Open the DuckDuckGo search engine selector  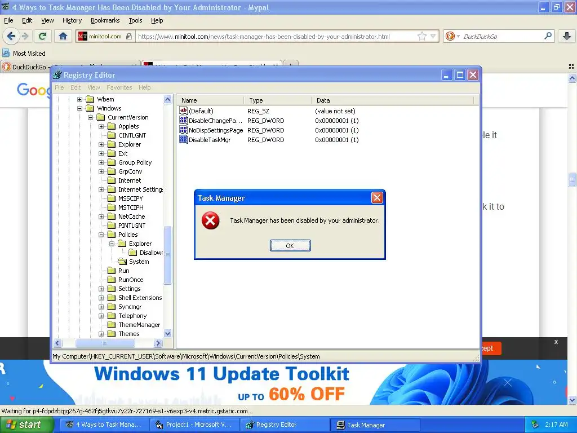452,36
